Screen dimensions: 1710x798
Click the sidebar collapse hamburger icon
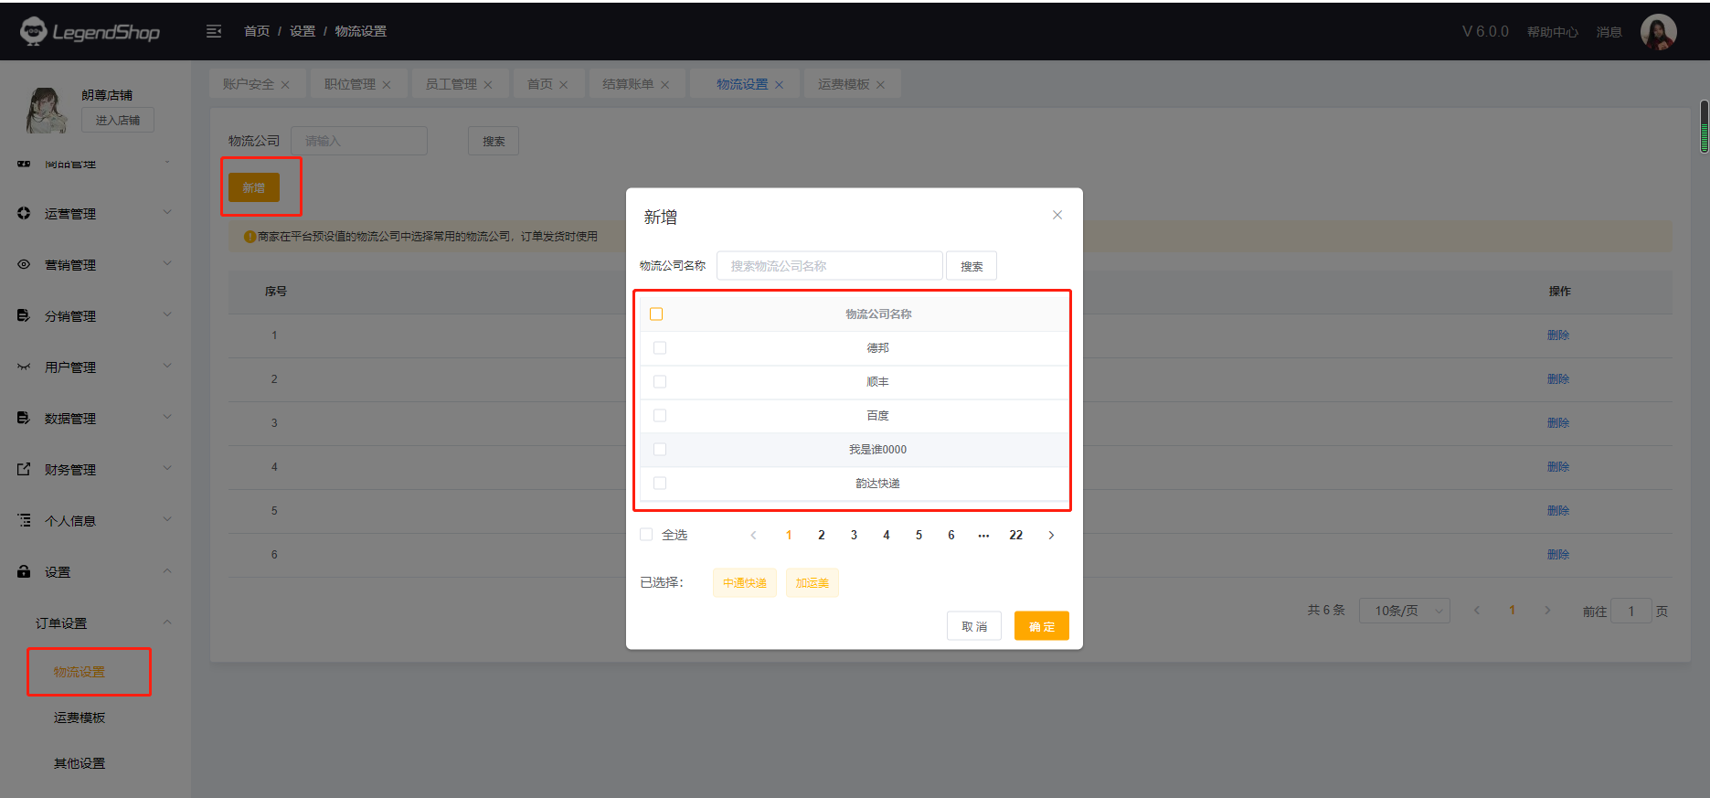point(214,31)
